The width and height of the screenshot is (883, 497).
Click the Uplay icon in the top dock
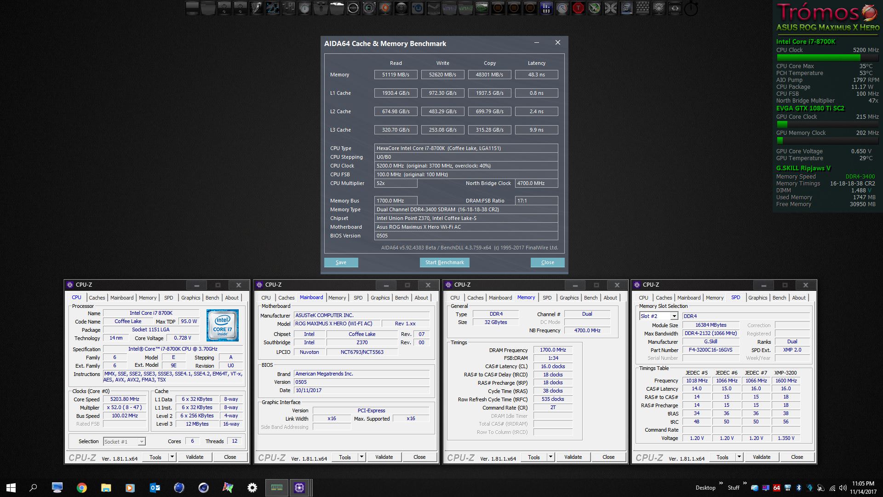418,8
